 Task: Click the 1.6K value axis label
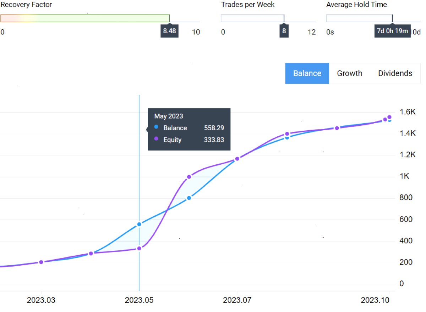[x=408, y=112]
